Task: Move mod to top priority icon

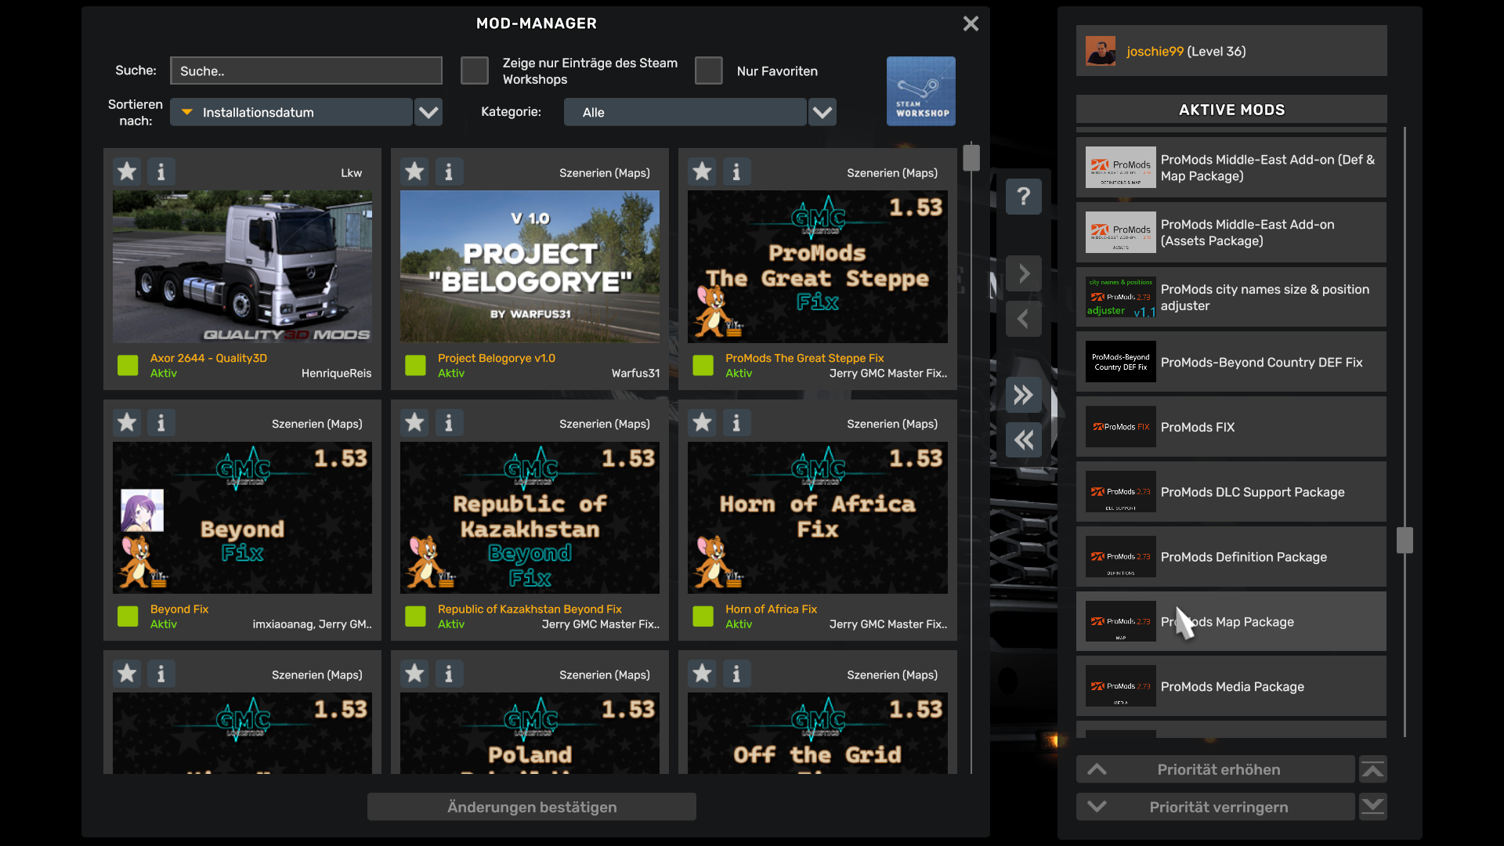Action: (1373, 770)
